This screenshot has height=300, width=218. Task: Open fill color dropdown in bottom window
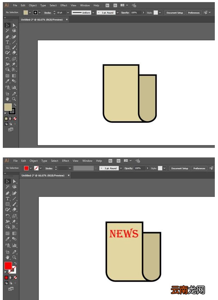[31, 168]
